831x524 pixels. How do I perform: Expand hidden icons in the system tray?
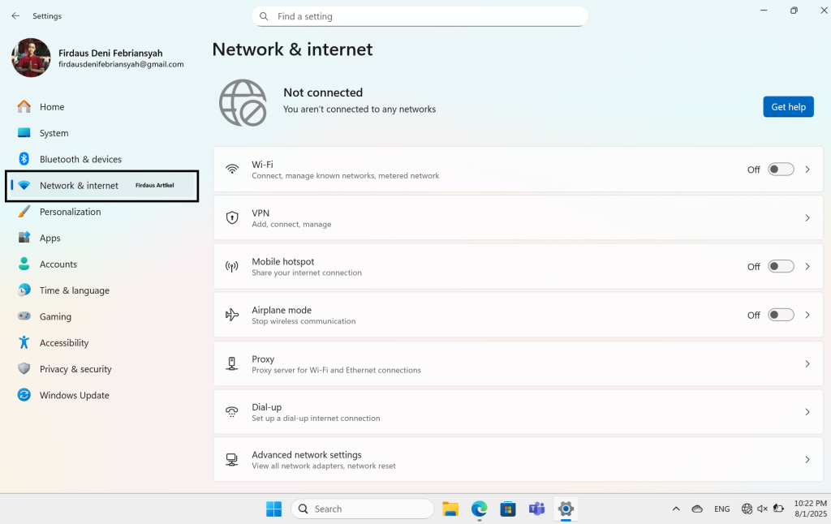point(676,509)
